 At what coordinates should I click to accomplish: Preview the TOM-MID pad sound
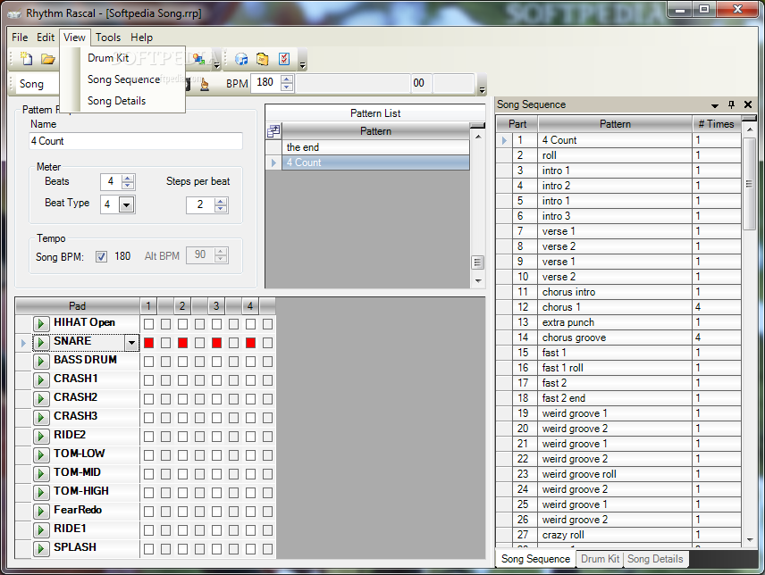41,473
